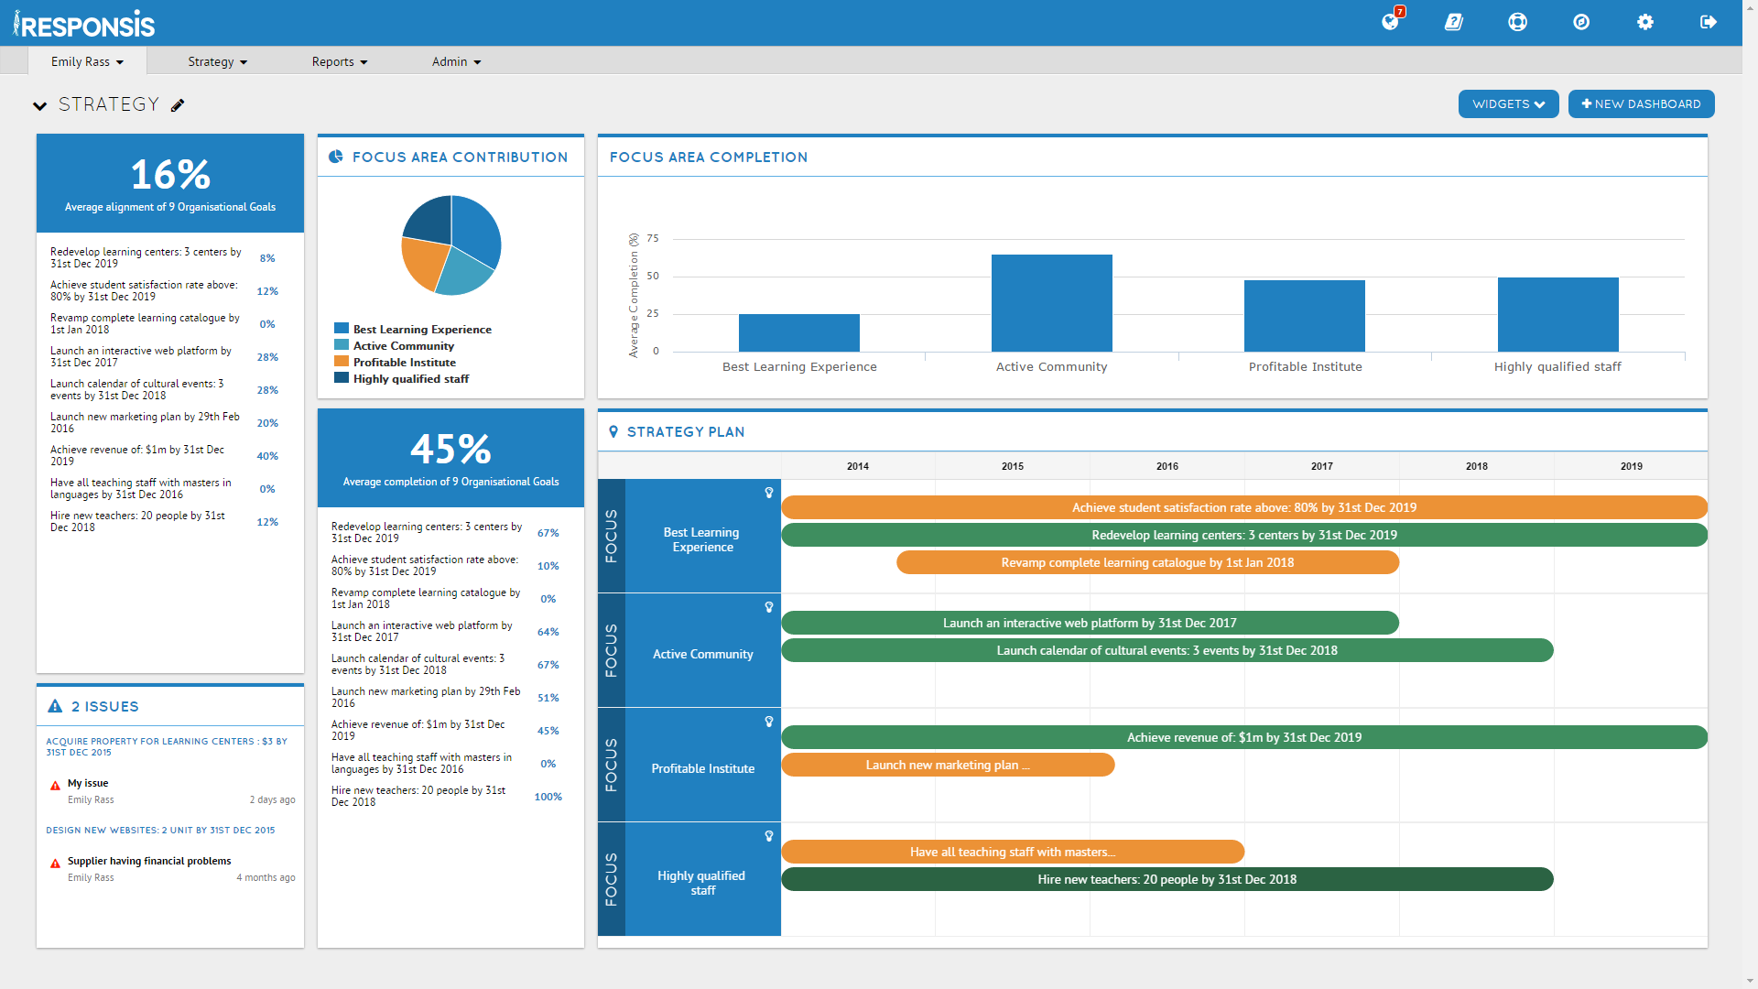Viewport: 1758px width, 989px height.
Task: Open the WIDGETS dropdown
Action: pyautogui.click(x=1508, y=104)
